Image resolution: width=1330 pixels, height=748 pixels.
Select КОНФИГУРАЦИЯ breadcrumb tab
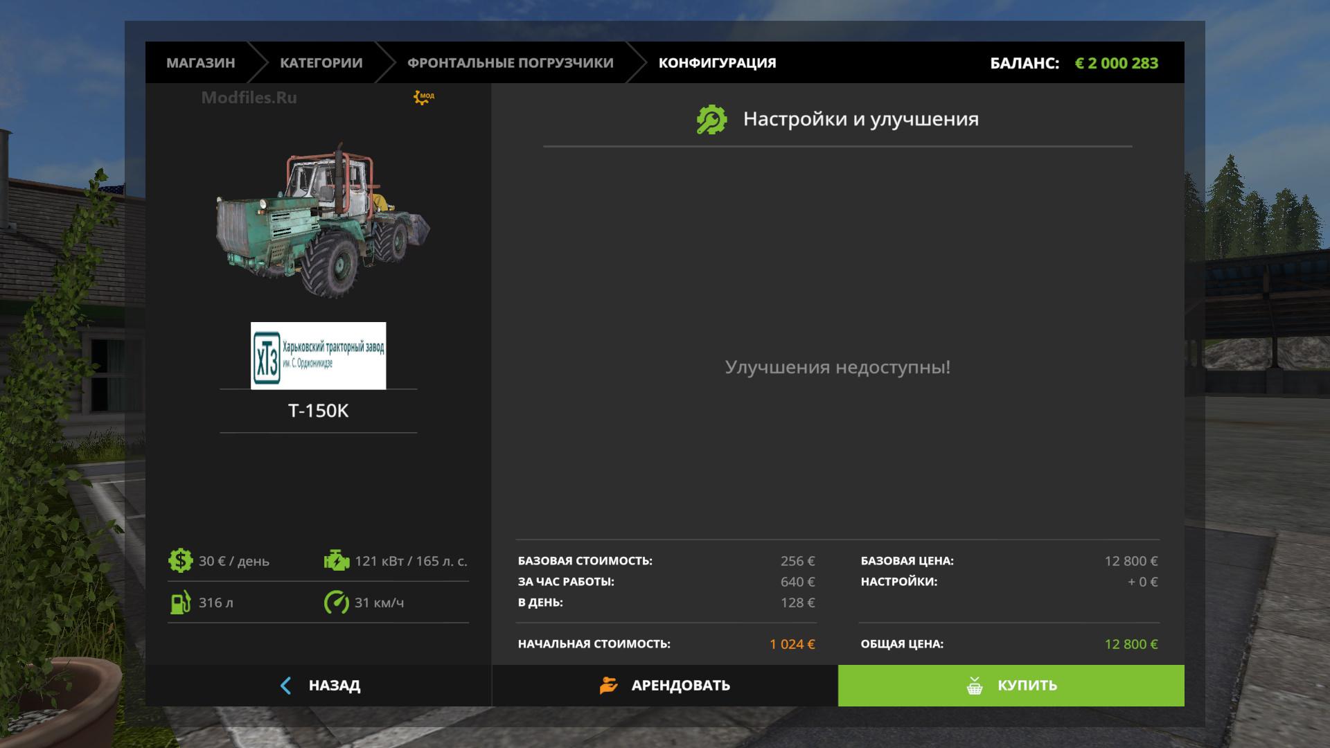pos(717,63)
